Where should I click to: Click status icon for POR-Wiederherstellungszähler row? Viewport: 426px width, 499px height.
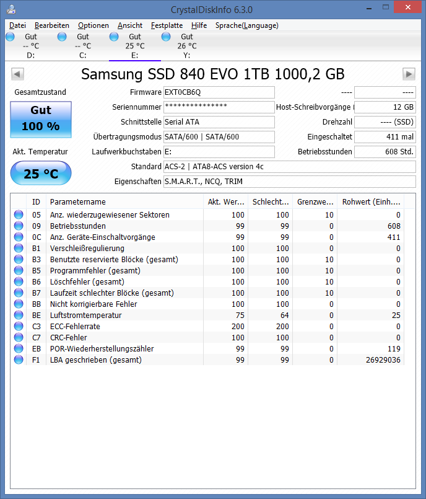pos(19,348)
